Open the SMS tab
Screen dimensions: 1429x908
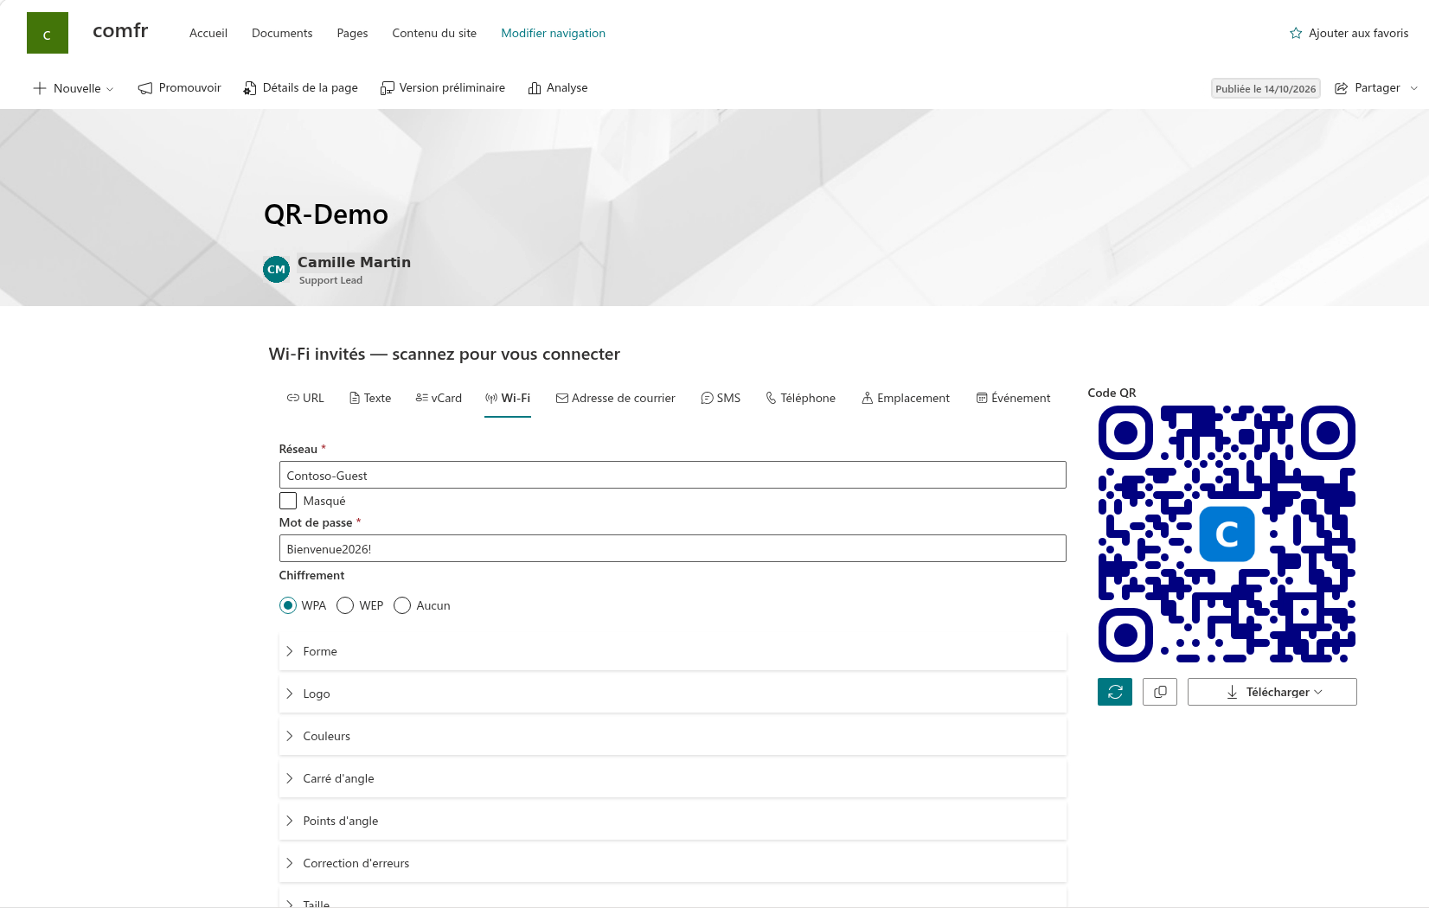(721, 398)
